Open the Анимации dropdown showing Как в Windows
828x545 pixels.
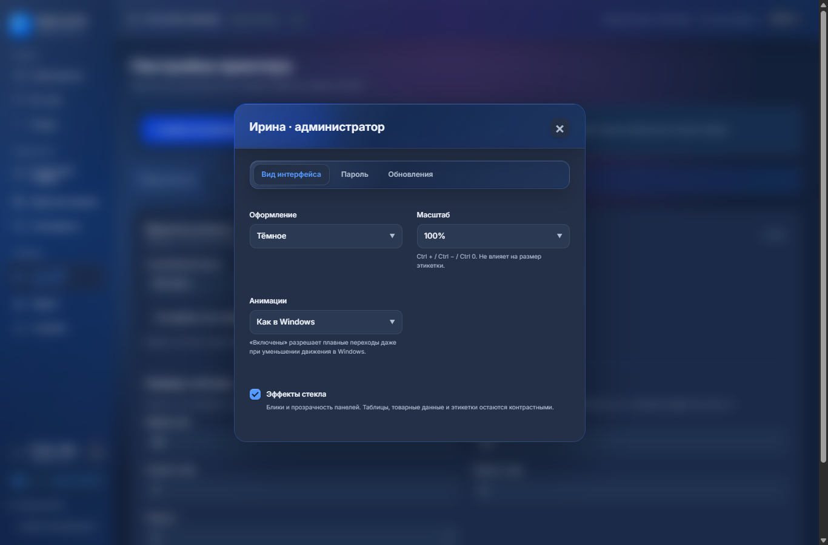pyautogui.click(x=326, y=322)
